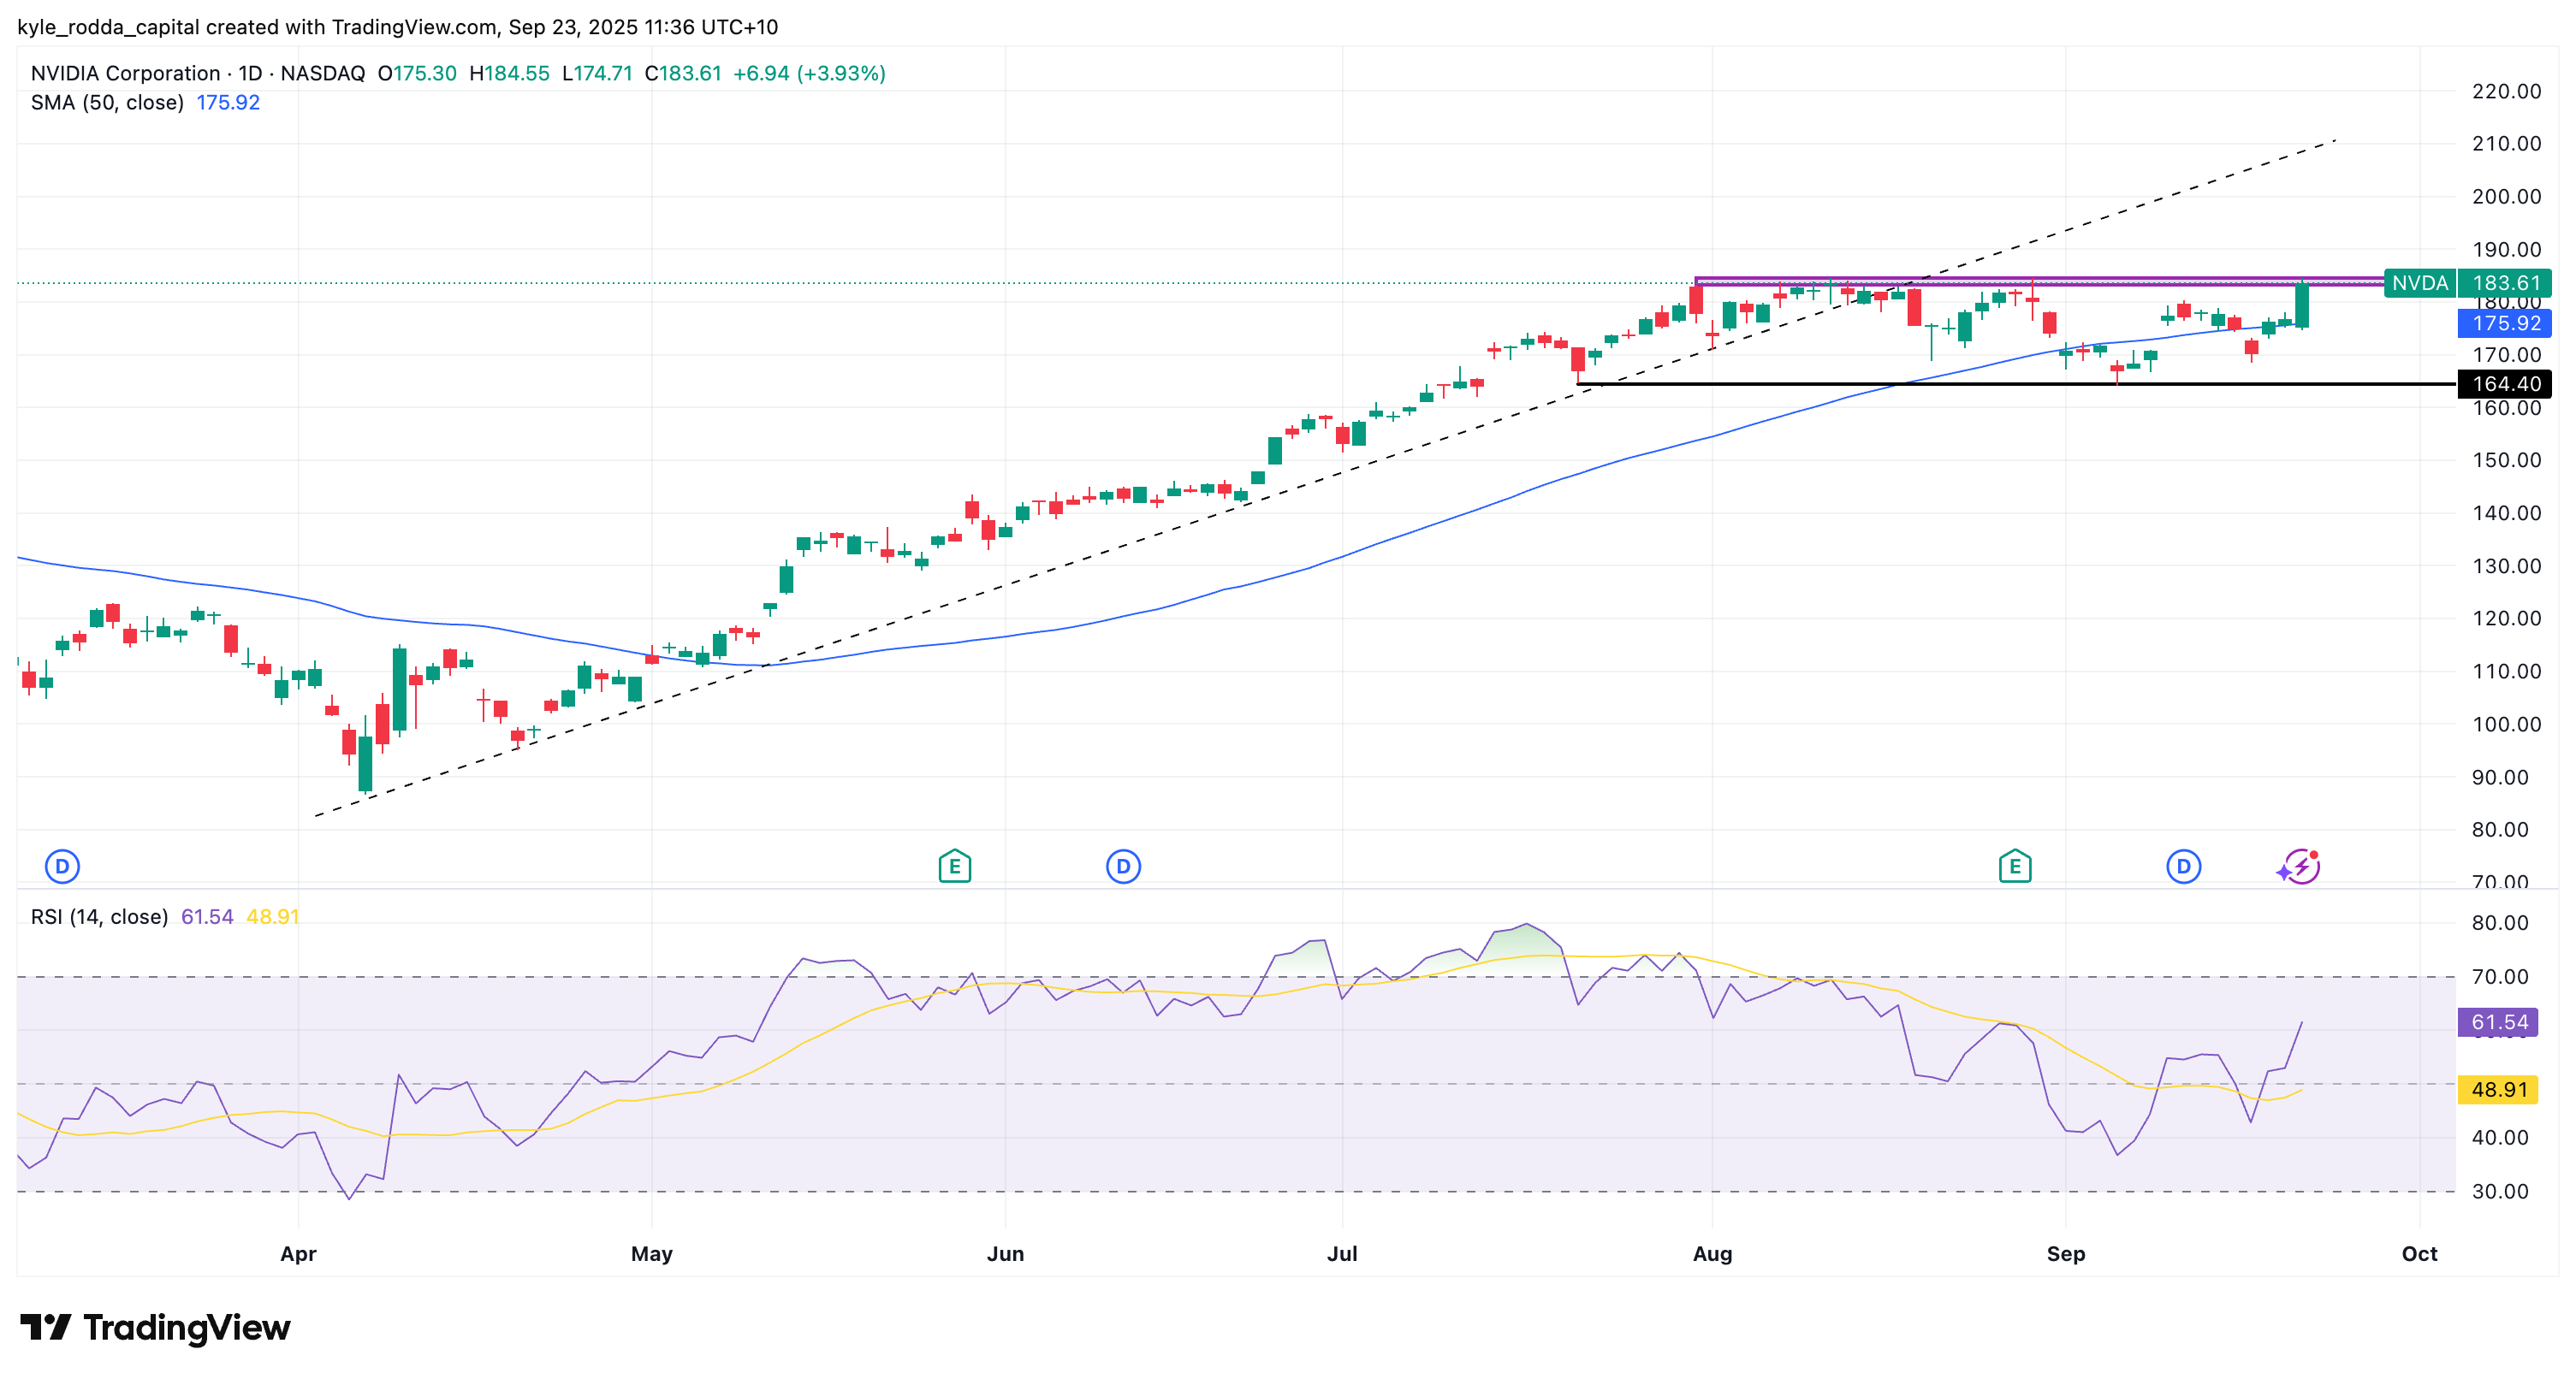This screenshot has width=2576, height=1379.
Task: Click the yellow RSI average label 48.91
Action: (2498, 1089)
